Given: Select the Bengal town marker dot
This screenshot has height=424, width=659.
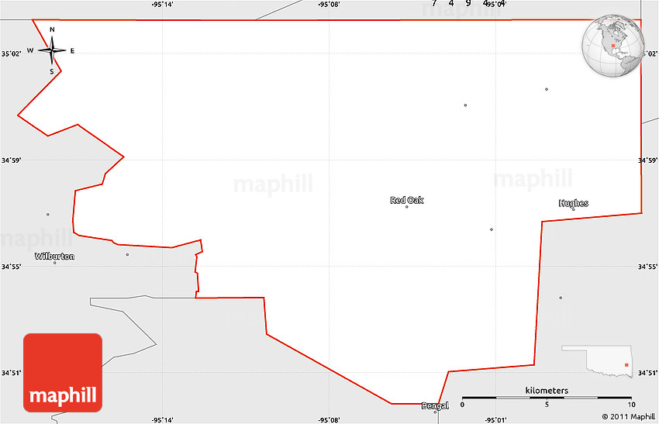Looking at the screenshot, I should 436,412.
